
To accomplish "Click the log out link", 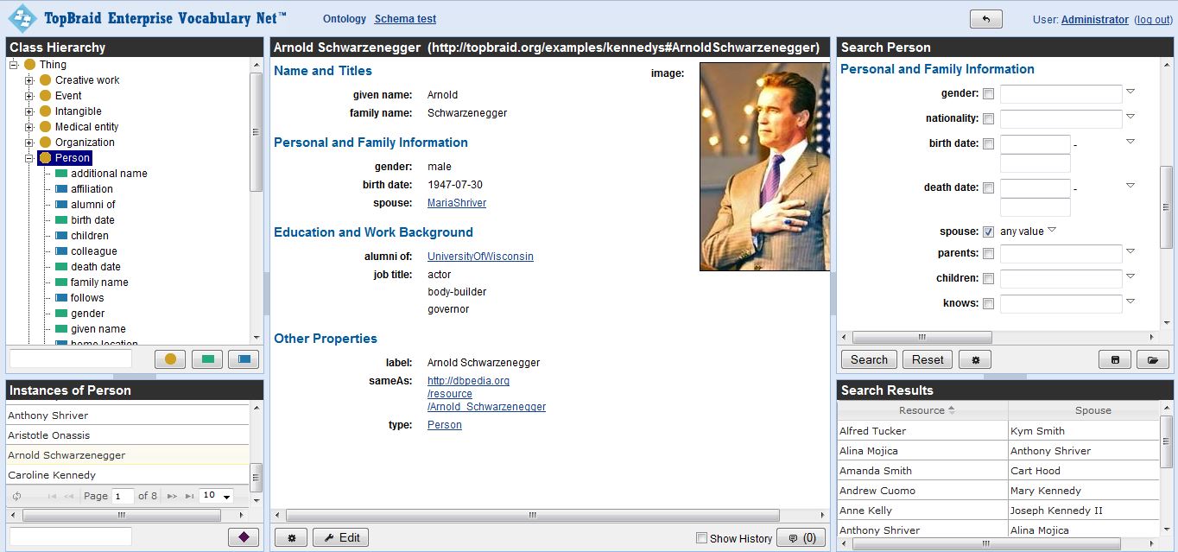I will (x=1153, y=20).
